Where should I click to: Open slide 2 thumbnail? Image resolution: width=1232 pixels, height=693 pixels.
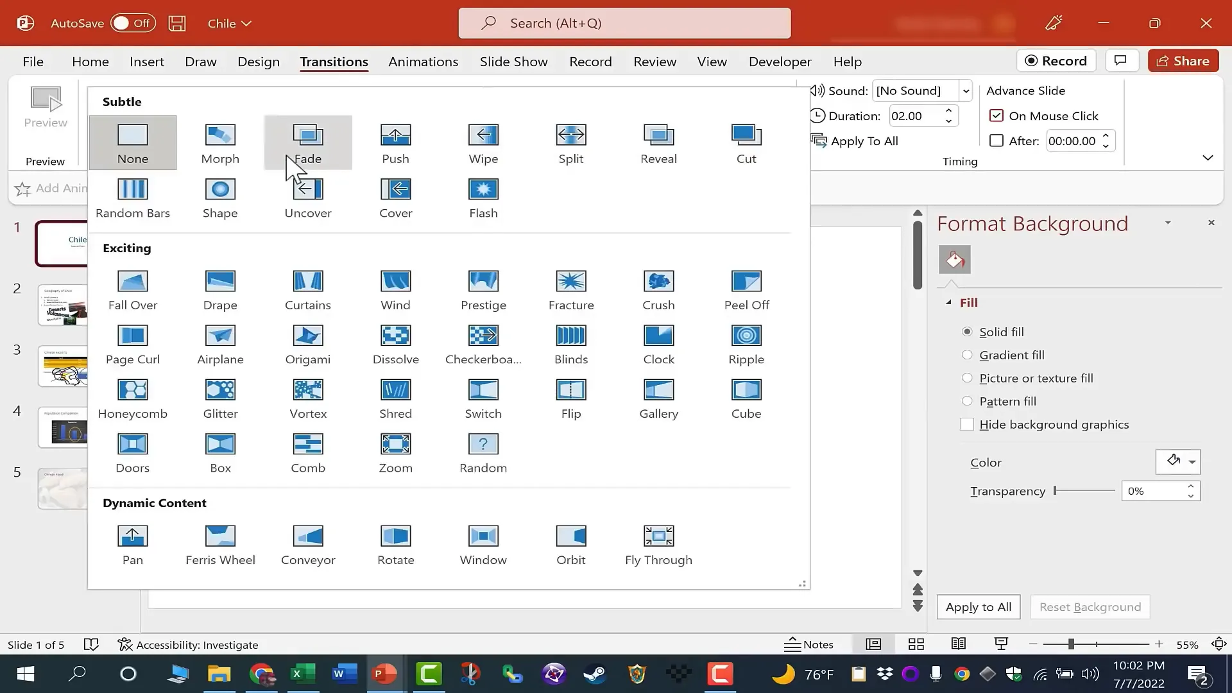point(63,305)
